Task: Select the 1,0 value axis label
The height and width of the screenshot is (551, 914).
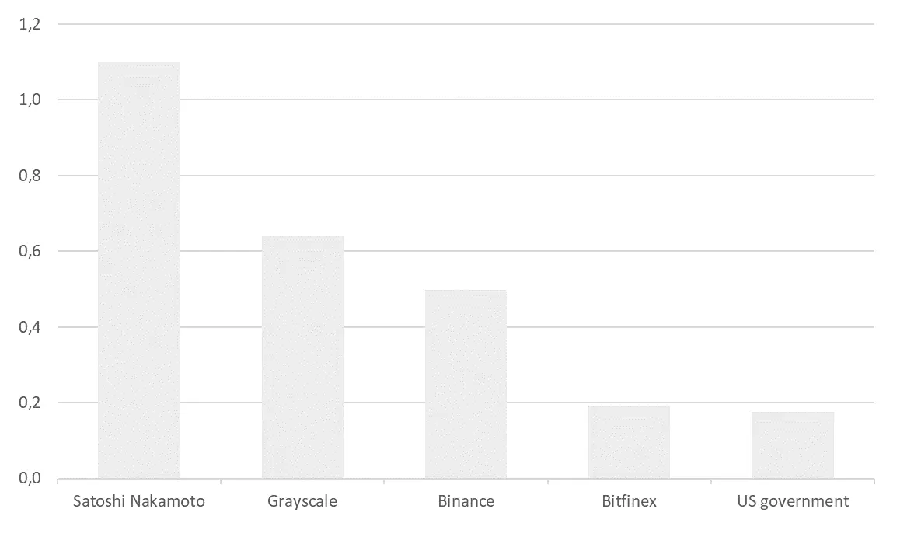Action: tap(30, 99)
